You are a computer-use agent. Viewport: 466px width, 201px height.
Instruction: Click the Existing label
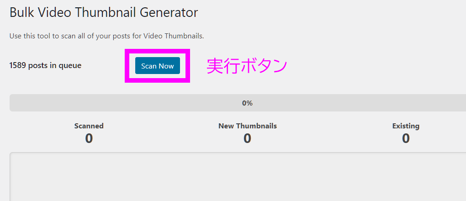[406, 126]
